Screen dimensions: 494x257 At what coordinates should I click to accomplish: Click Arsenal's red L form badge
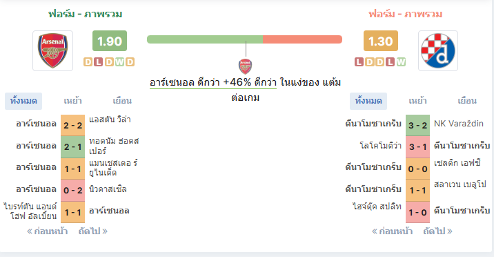pyautogui.click(x=98, y=61)
